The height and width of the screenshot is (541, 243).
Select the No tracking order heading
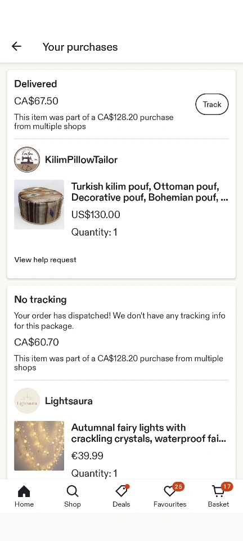coord(40,299)
